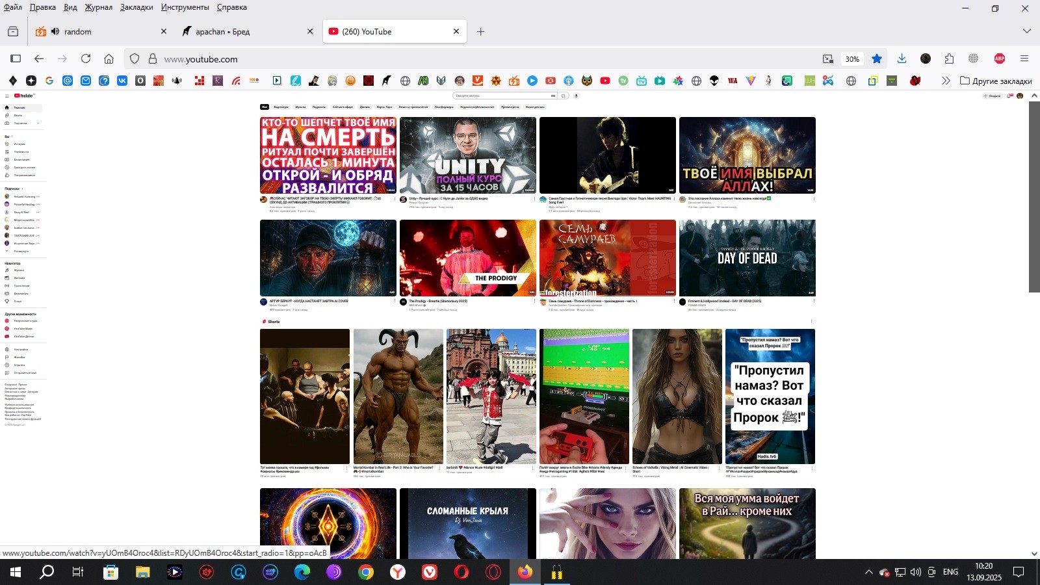
Task: Click the page's vertical scrollbar thumb
Action: coord(1034,195)
